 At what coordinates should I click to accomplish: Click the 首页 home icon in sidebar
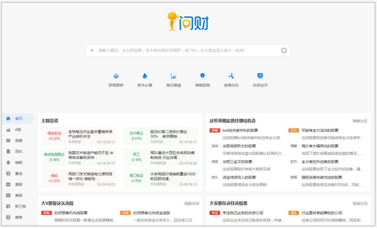coord(8,119)
